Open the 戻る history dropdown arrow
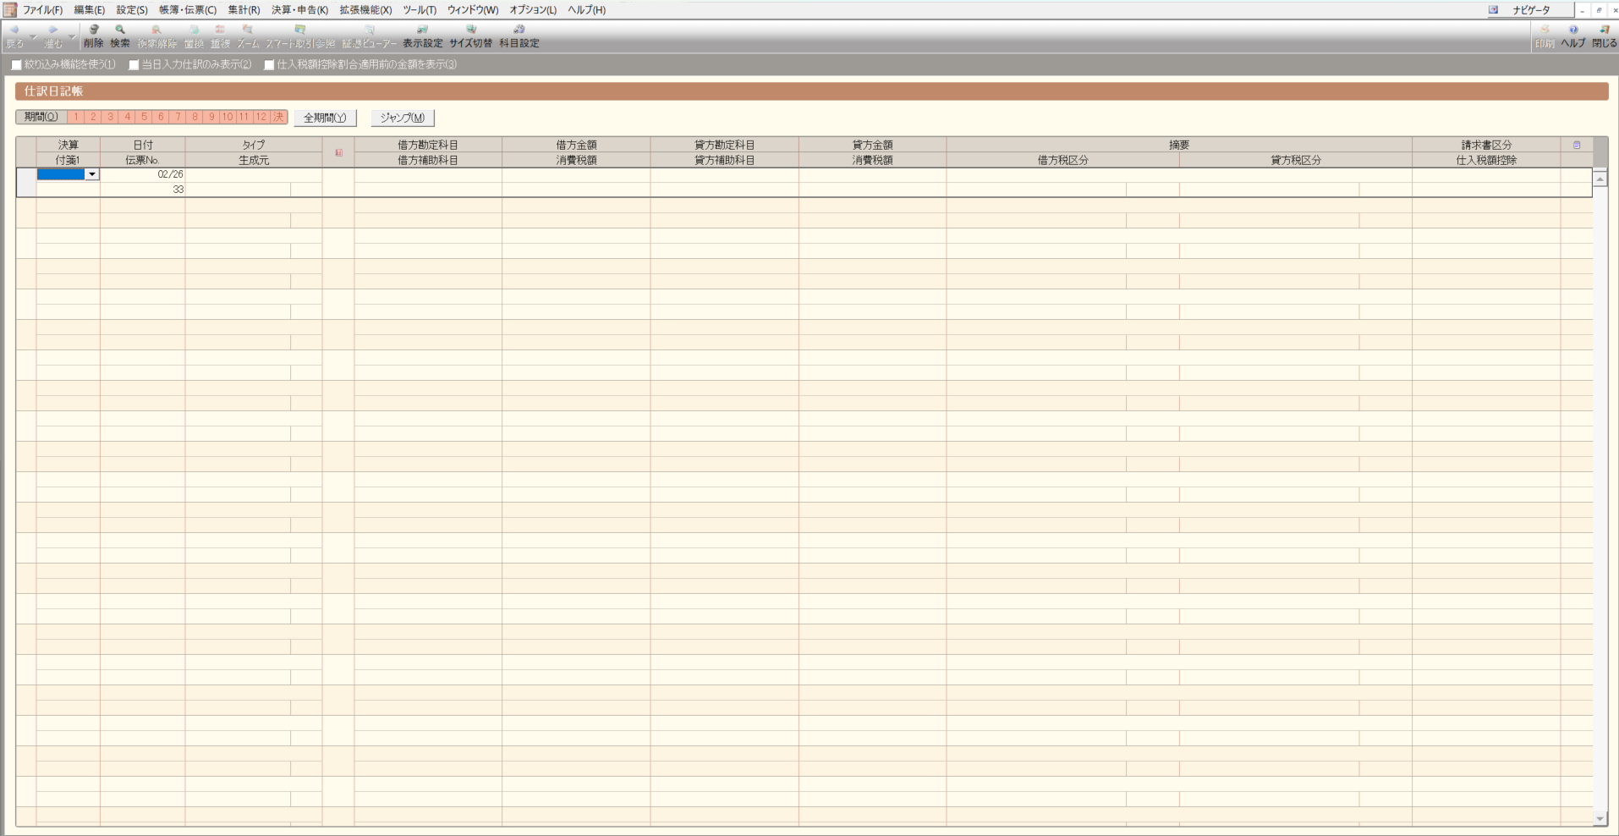Screen dimensions: 1619x836 tap(34, 36)
